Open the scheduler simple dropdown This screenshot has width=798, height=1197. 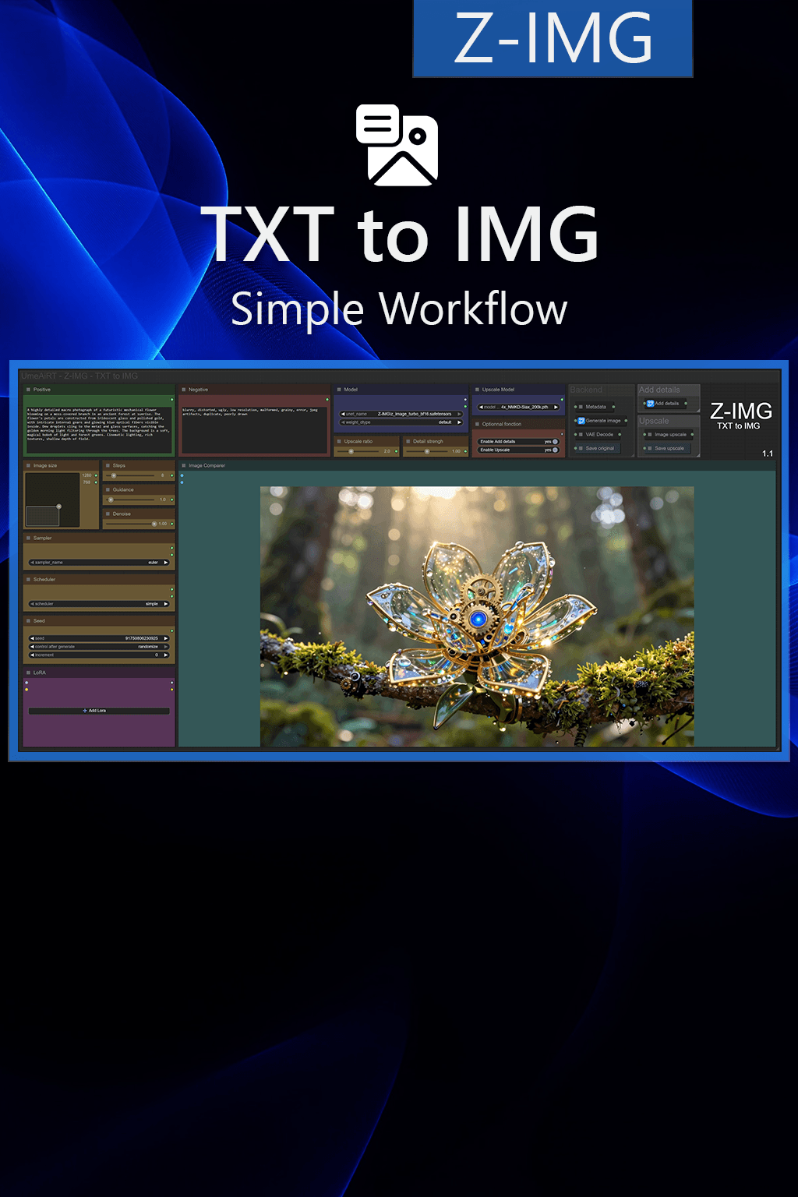pyautogui.click(x=99, y=604)
